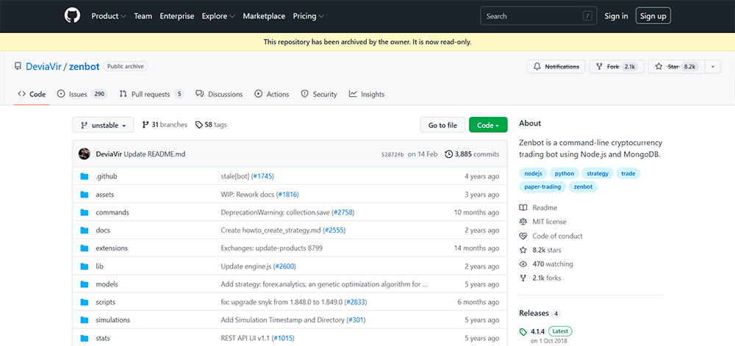
Task: Open the unstable branch selector
Action: click(x=103, y=125)
